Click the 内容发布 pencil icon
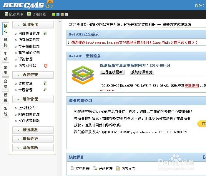This screenshot has width=206, height=176. (118, 168)
